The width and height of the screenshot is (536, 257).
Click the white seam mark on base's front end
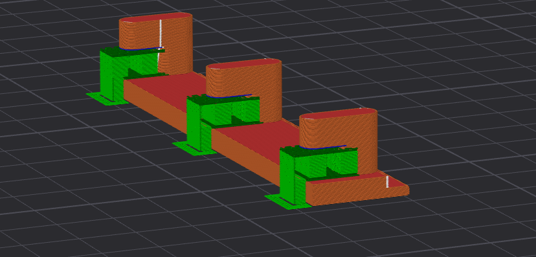coord(387,182)
